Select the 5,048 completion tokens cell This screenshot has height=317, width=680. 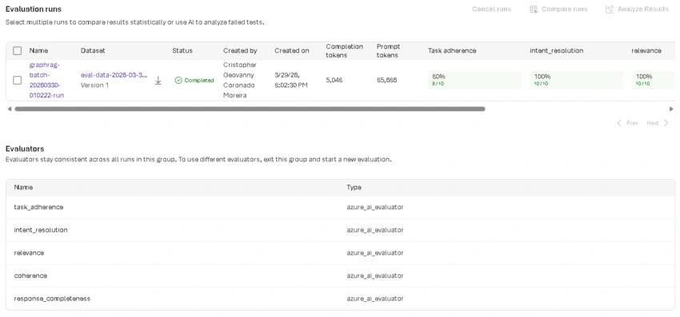tap(334, 81)
